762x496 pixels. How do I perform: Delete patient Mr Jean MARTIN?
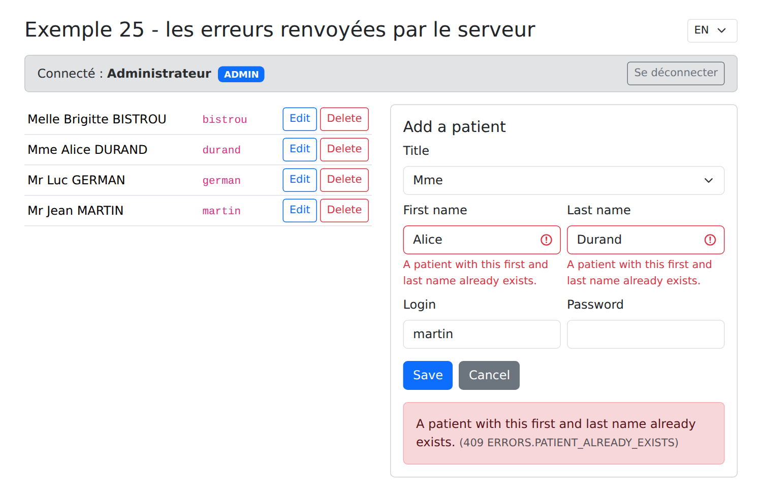click(344, 210)
